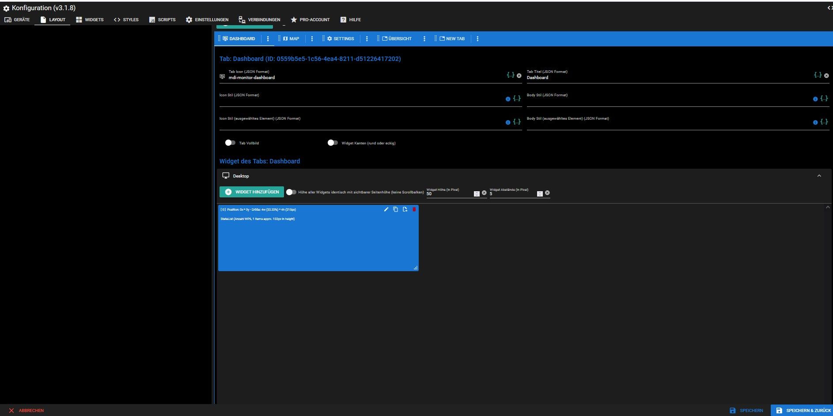Switch to the Übersicht tab
Viewport: 833px width, 416px height.
coord(397,39)
